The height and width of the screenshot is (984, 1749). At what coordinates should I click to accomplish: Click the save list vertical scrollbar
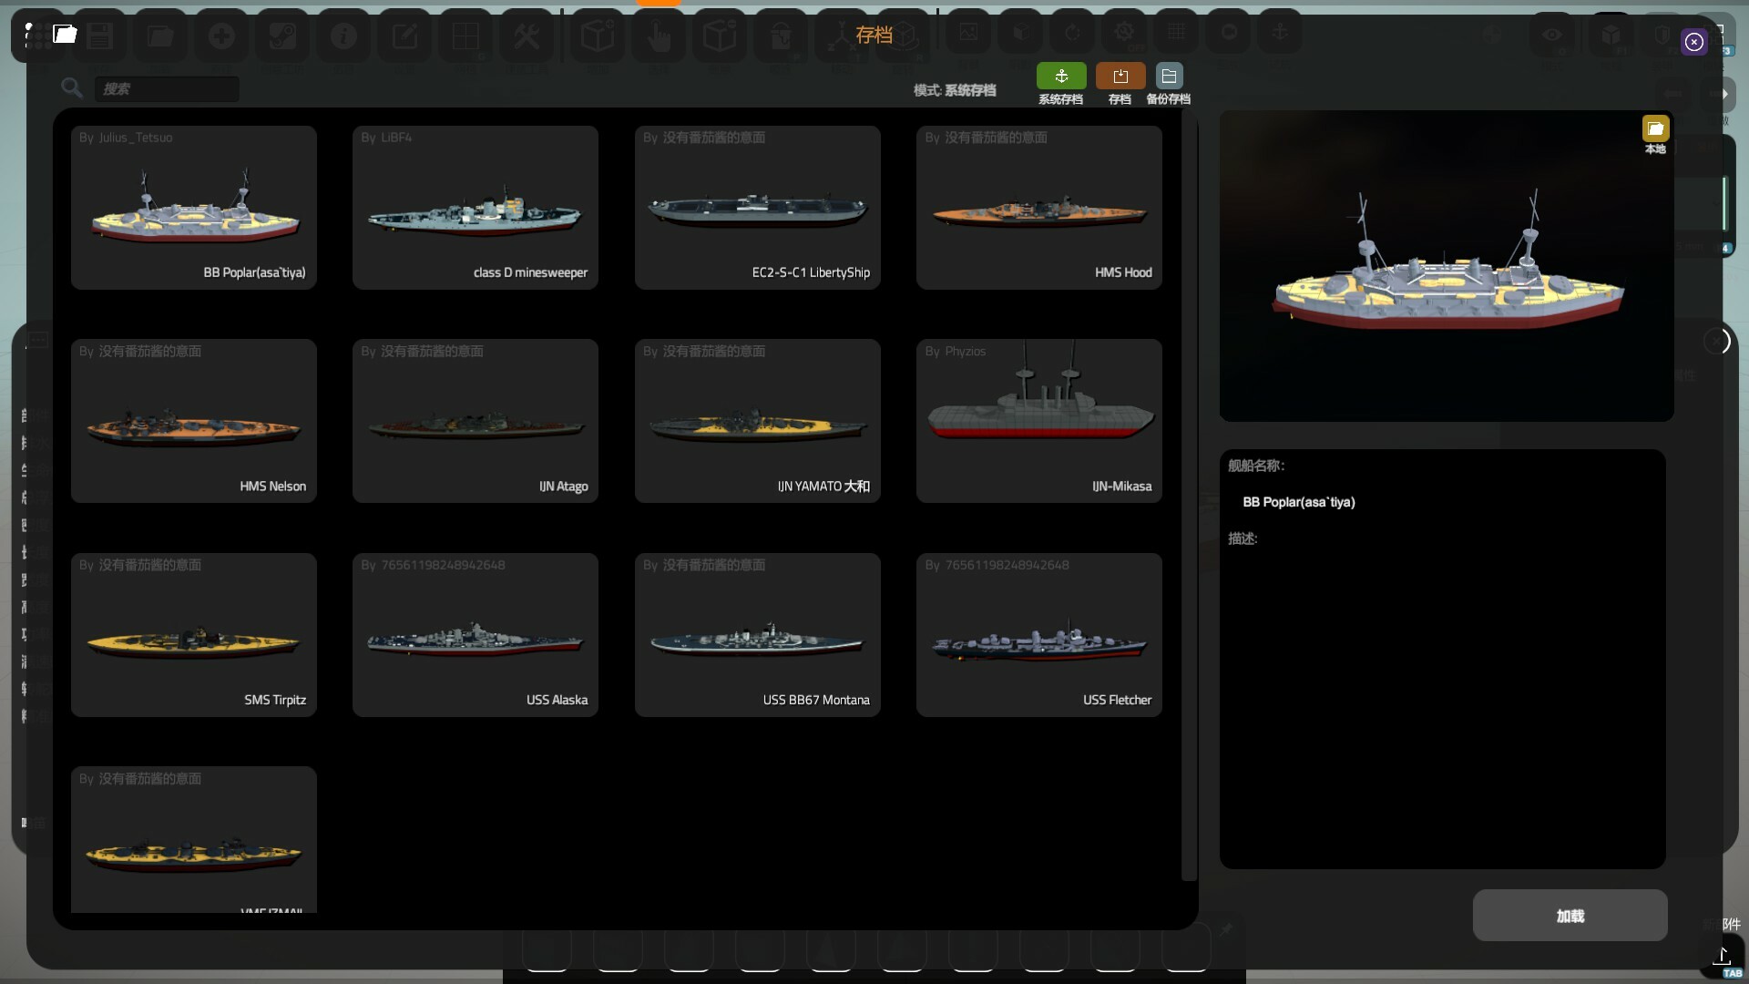[x=1188, y=497]
